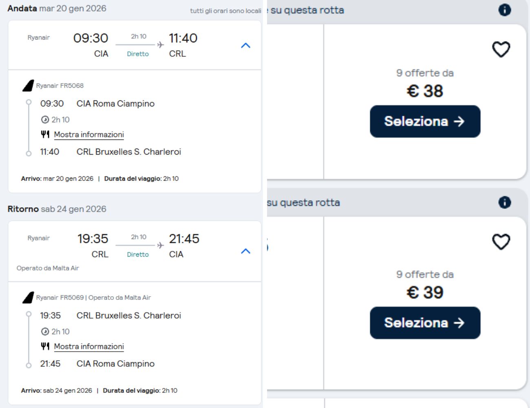This screenshot has width=530, height=408.
Task: Click the info icon above the €39 offer
Action: pos(505,202)
